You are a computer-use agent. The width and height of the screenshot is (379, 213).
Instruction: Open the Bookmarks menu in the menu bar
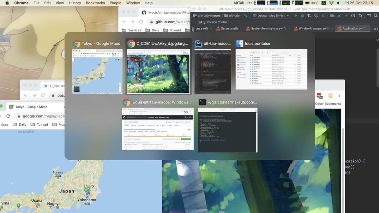(95, 3)
